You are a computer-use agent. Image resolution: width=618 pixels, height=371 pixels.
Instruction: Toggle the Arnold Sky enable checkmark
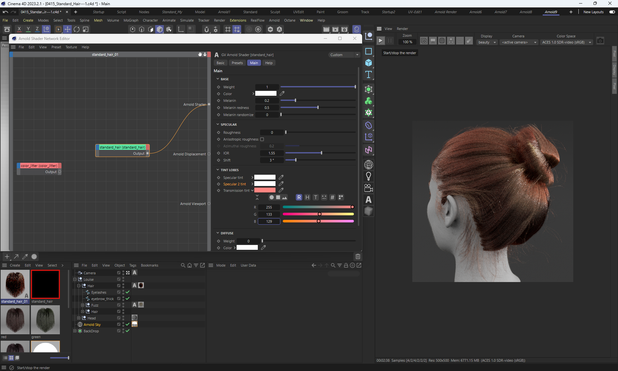[x=127, y=324]
